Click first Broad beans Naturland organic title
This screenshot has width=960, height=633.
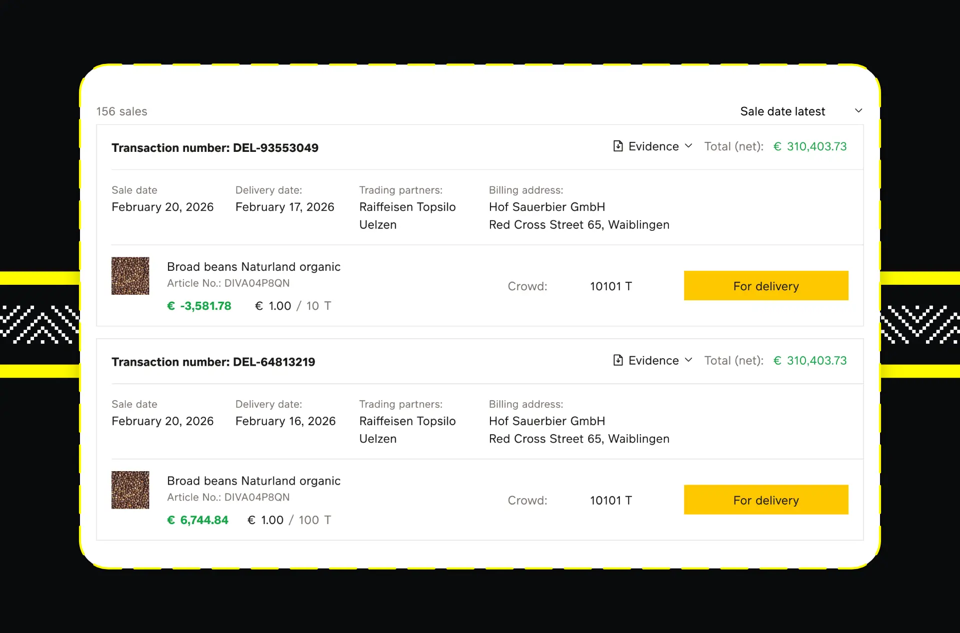253,267
